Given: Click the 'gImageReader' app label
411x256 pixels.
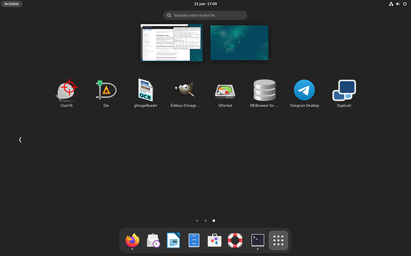Looking at the screenshot, I should (x=145, y=106).
